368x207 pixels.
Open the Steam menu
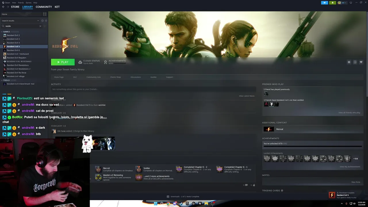[7, 3]
